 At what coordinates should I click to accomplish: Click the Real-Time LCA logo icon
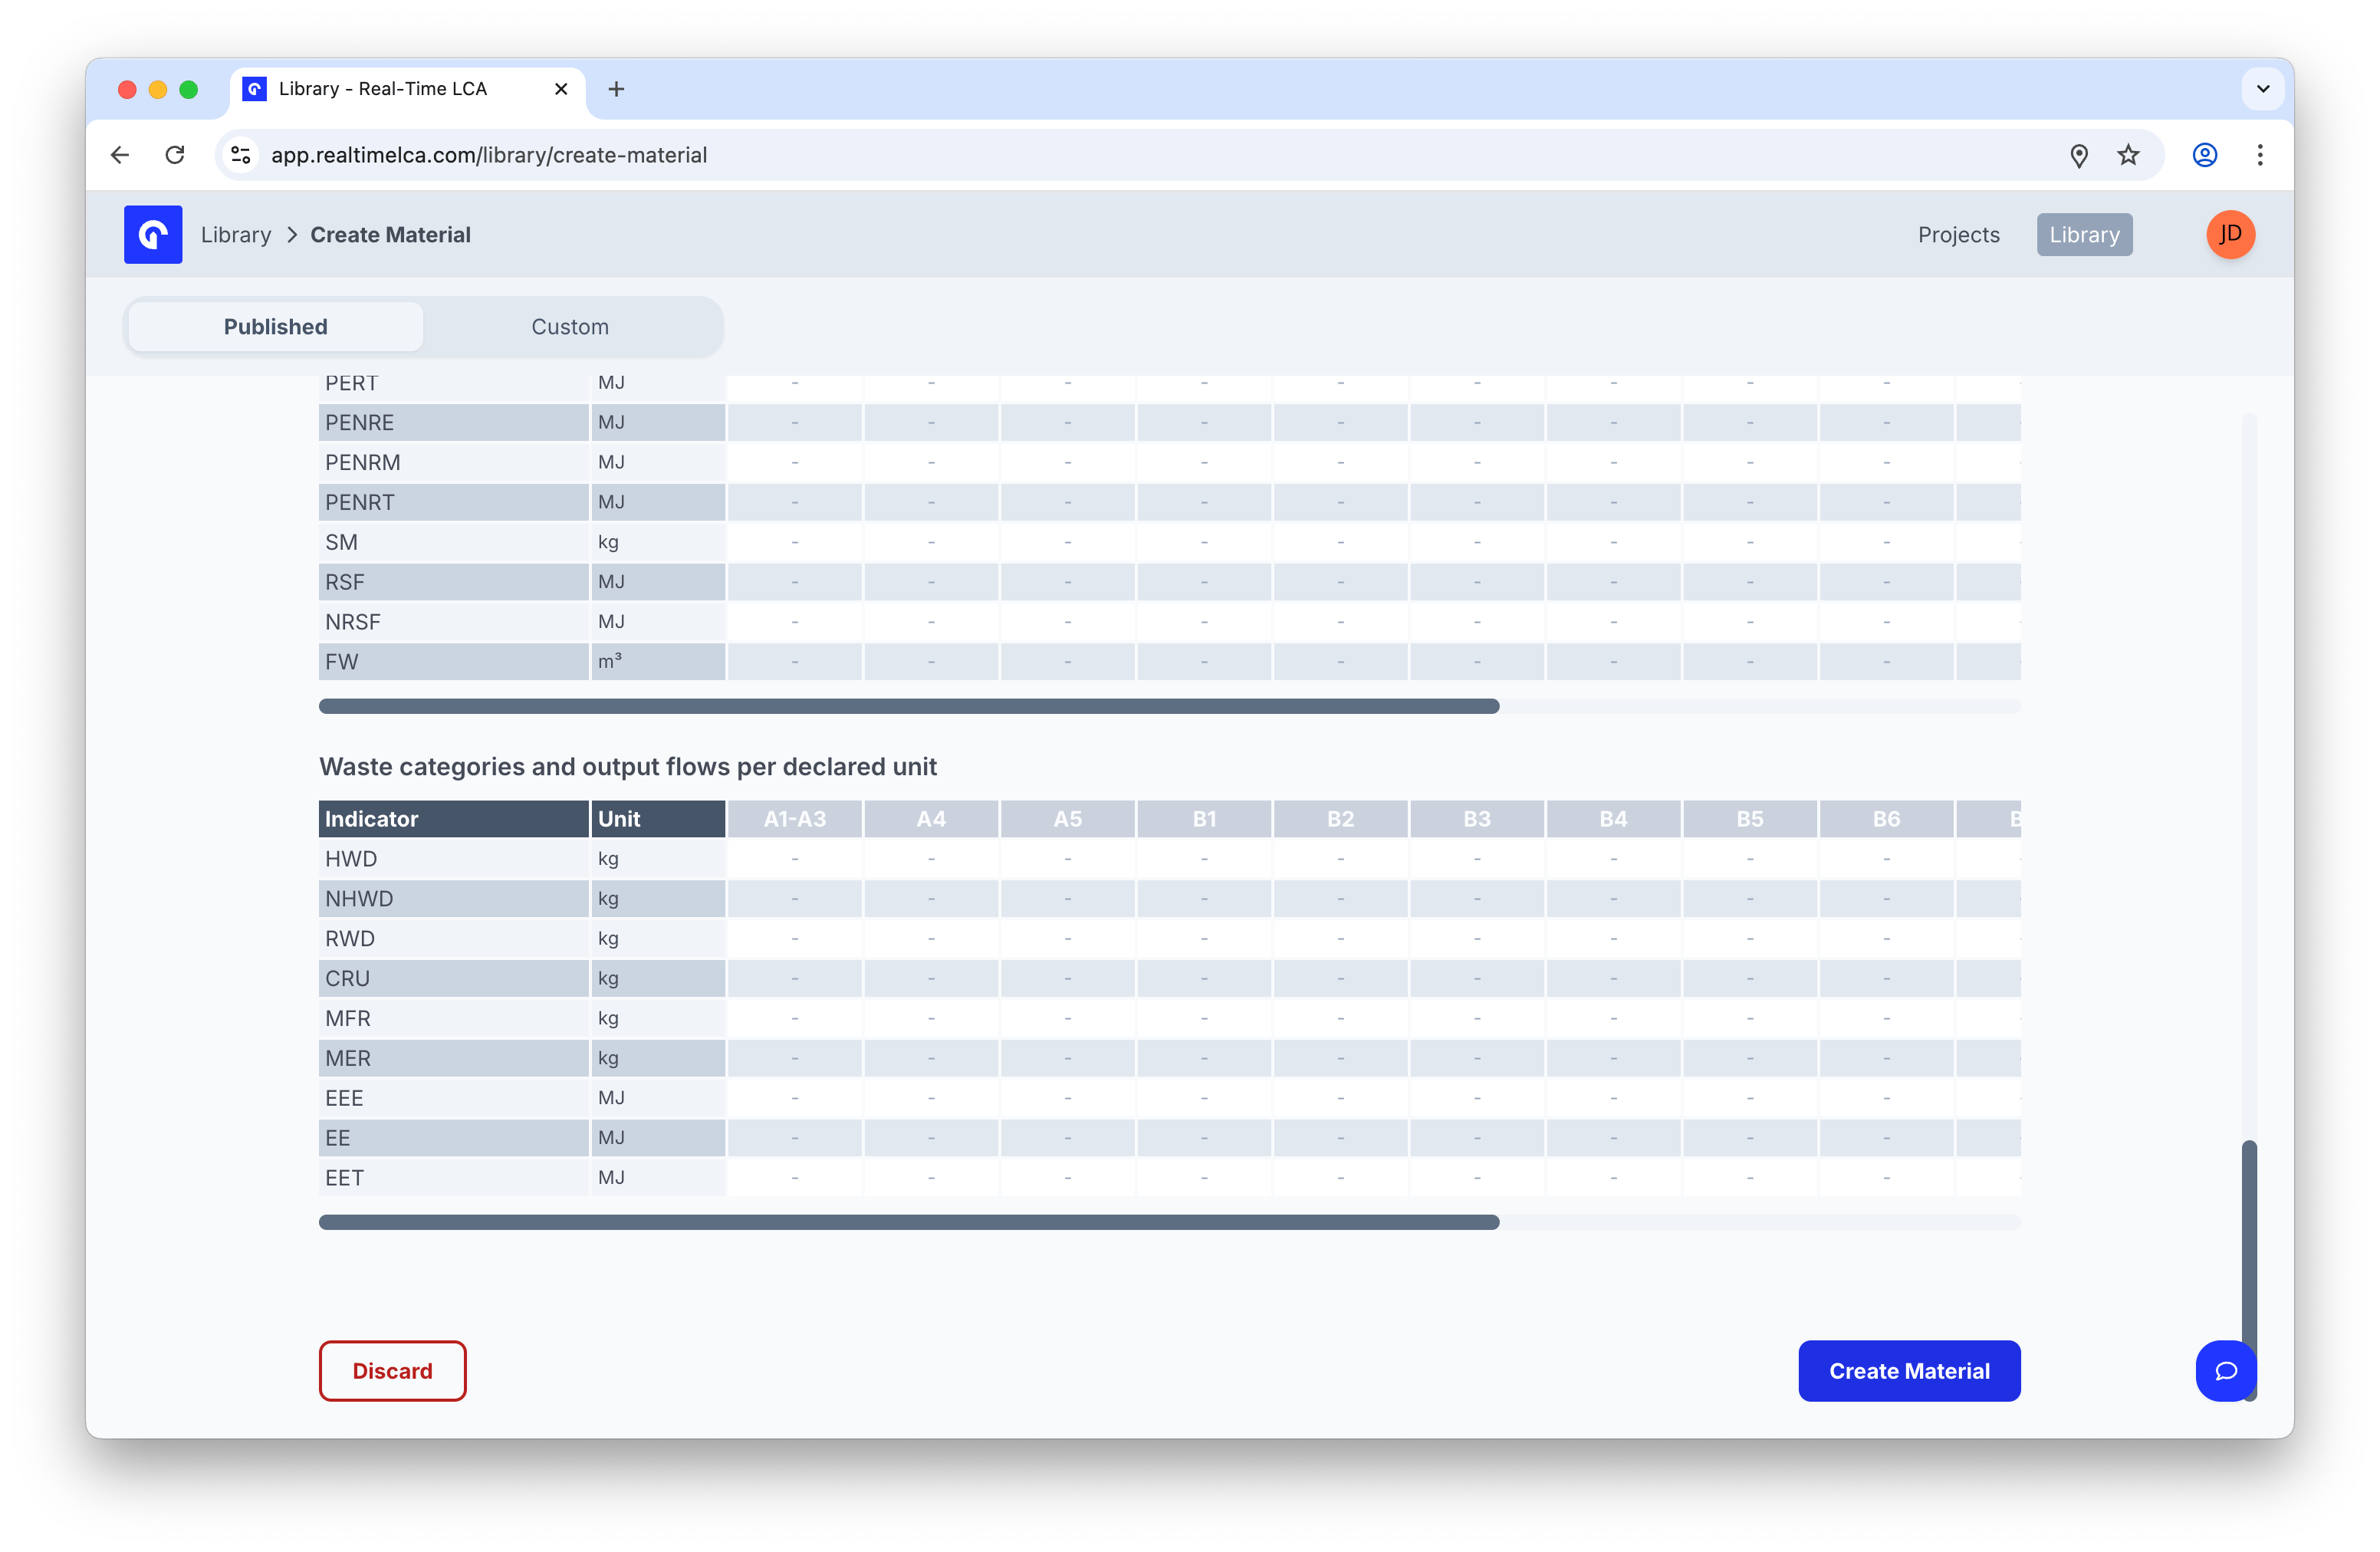tap(153, 235)
